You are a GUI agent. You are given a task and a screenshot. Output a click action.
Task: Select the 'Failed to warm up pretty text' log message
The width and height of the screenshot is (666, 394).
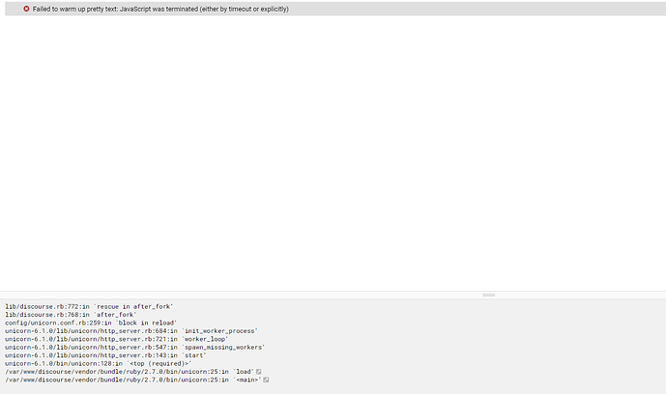click(x=160, y=9)
